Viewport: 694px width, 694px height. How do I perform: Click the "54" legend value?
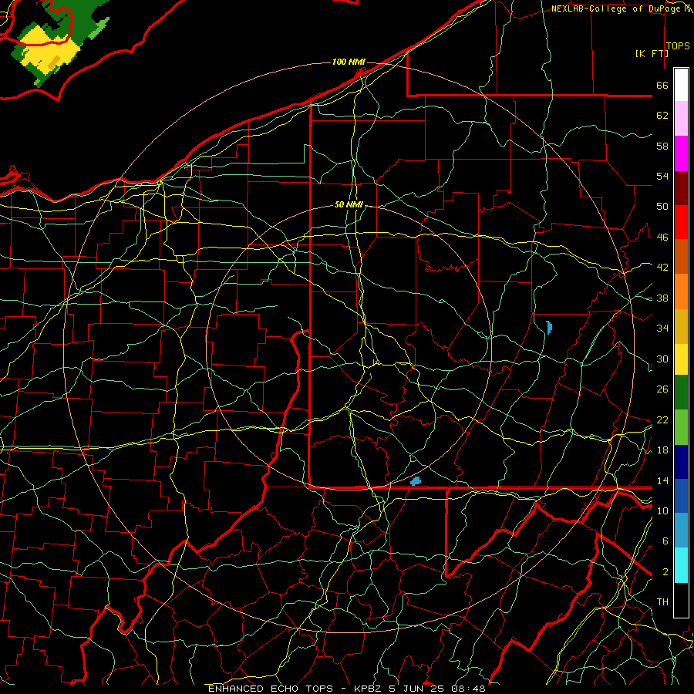point(662,176)
